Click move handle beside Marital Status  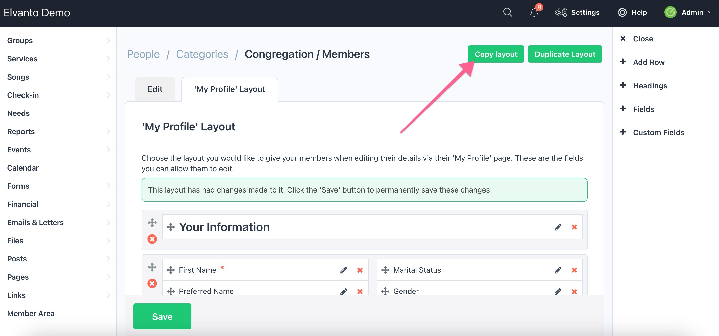coord(385,270)
